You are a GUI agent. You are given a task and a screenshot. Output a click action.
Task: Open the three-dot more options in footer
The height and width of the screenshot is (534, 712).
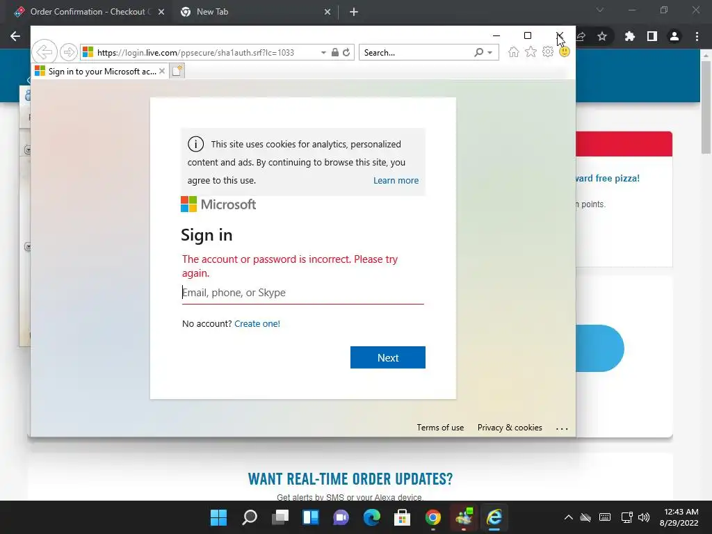(562, 428)
